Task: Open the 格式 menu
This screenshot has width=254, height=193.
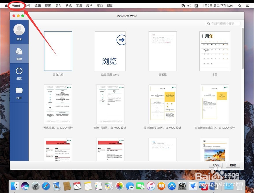Action: [x=69, y=6]
